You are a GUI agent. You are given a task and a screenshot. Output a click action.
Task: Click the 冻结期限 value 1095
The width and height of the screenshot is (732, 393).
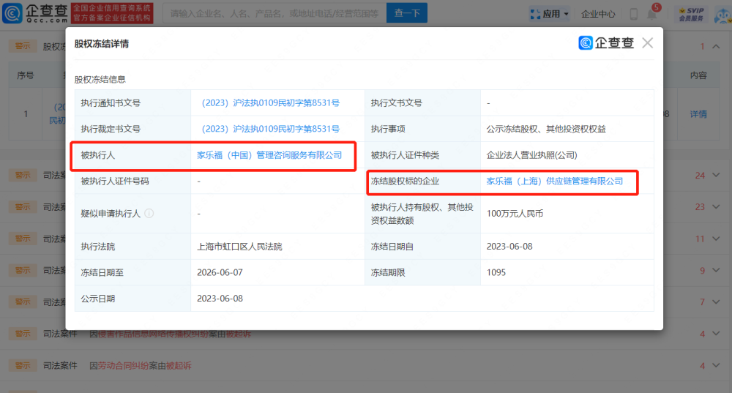(x=496, y=272)
